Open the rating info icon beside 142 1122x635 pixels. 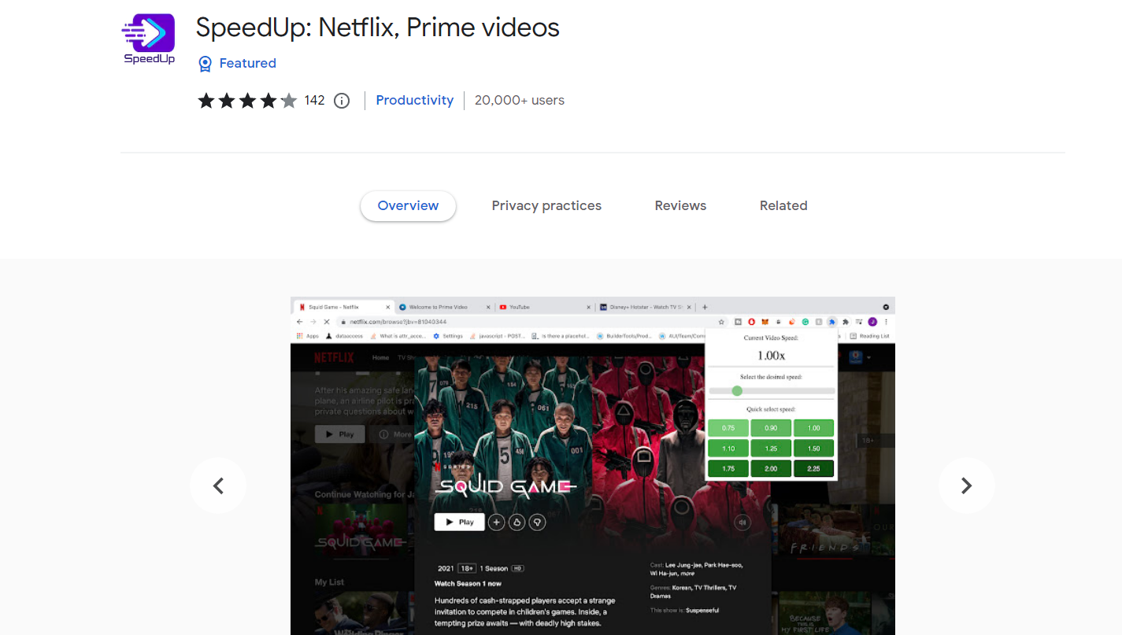click(342, 101)
